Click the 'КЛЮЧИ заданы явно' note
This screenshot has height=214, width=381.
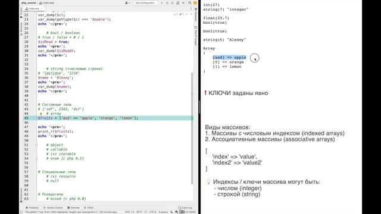pyautogui.click(x=238, y=93)
